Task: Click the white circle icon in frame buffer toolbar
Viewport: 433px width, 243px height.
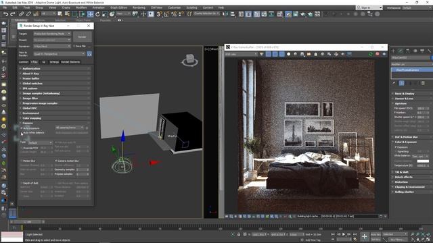Action: (x=289, y=54)
